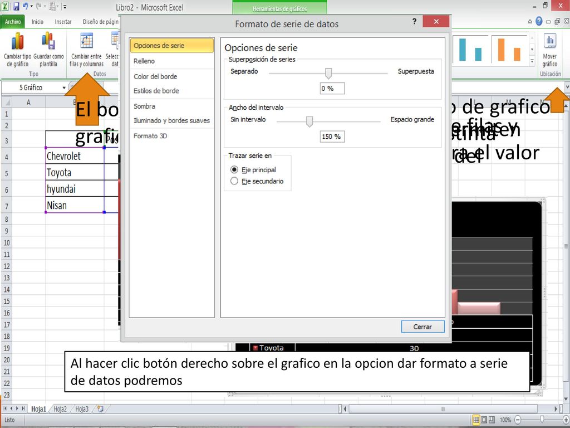Click the dialog help question mark
570x428 pixels.
point(414,22)
